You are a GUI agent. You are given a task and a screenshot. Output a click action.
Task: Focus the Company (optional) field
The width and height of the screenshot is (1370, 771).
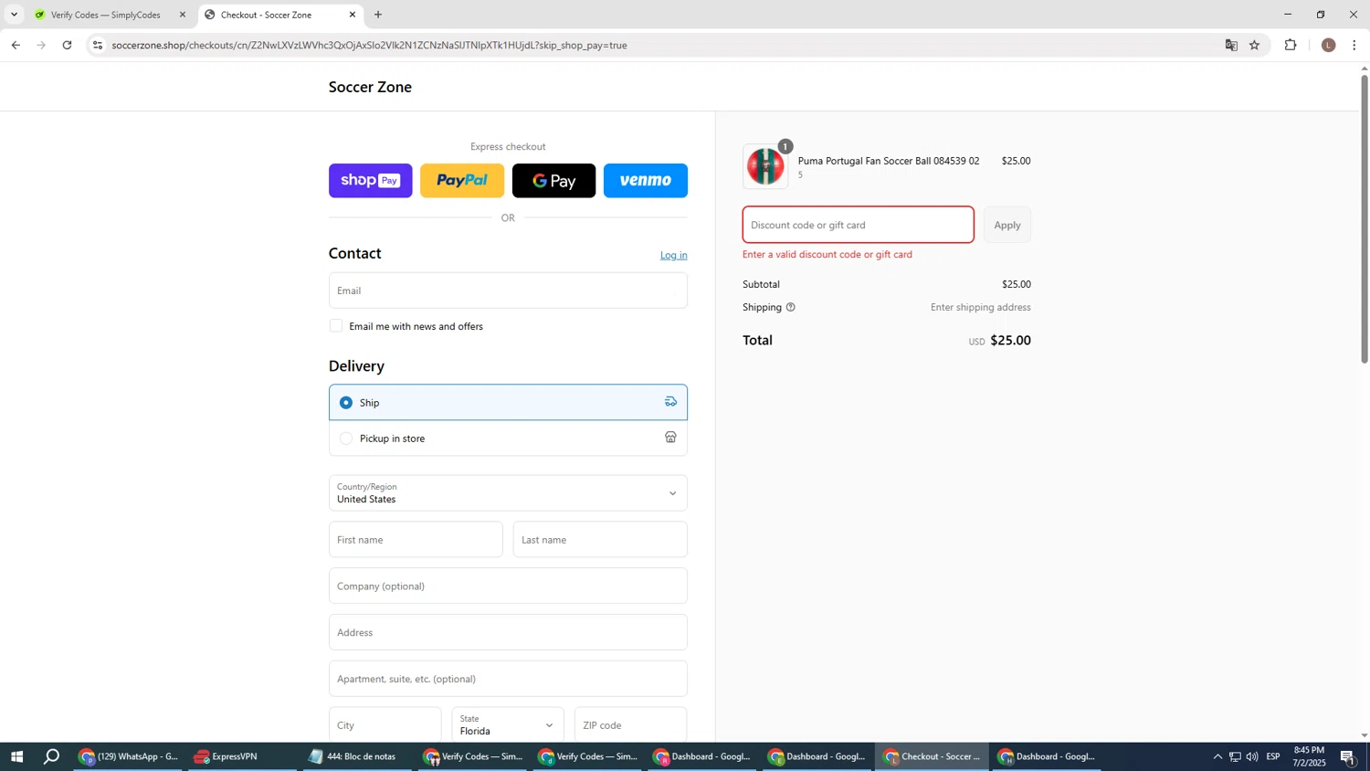[508, 586]
